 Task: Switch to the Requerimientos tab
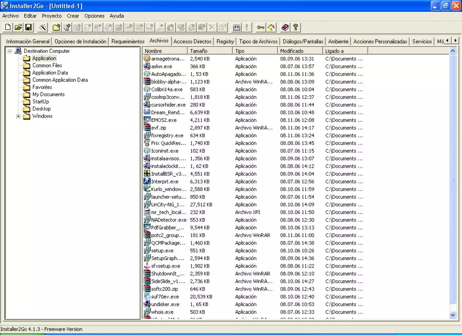point(128,41)
